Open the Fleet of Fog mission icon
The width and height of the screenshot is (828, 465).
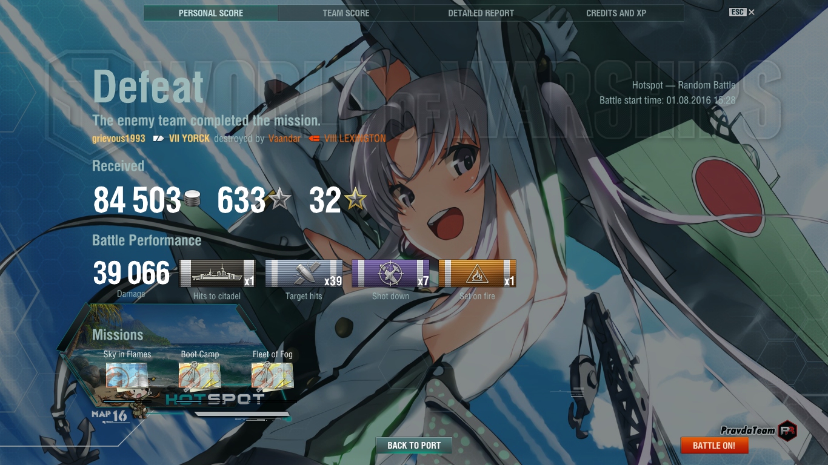point(272,375)
